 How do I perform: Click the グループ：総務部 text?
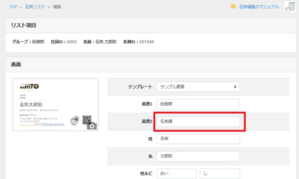pos(28,42)
